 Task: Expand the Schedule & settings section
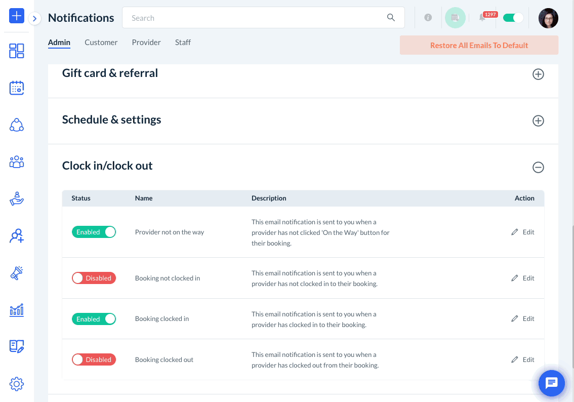pos(538,121)
